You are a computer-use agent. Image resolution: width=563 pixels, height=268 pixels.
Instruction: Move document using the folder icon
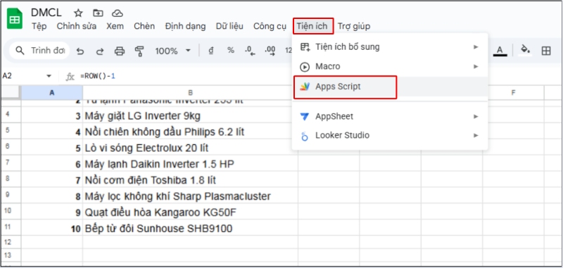point(98,13)
